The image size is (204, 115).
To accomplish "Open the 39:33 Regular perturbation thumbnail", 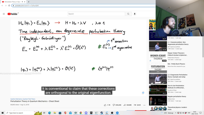I will (158, 101).
